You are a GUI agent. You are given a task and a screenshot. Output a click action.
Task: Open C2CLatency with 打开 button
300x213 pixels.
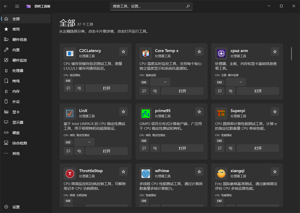click(106, 88)
